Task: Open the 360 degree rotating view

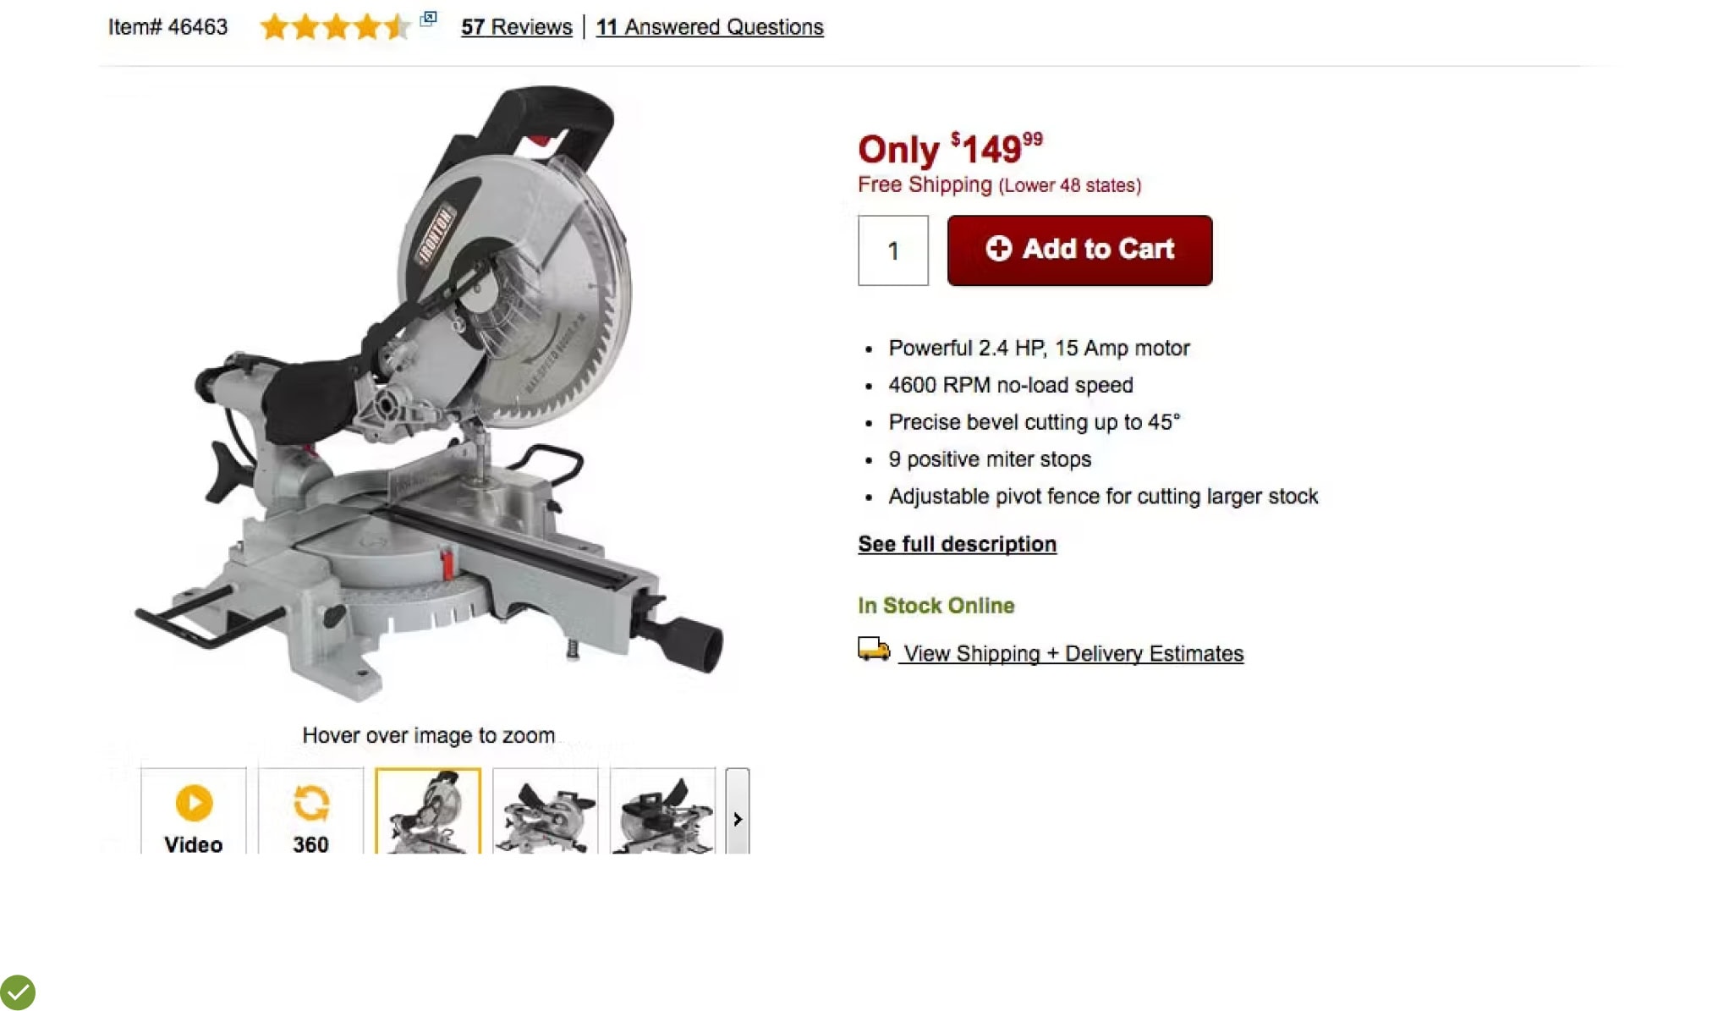Action: pyautogui.click(x=310, y=812)
